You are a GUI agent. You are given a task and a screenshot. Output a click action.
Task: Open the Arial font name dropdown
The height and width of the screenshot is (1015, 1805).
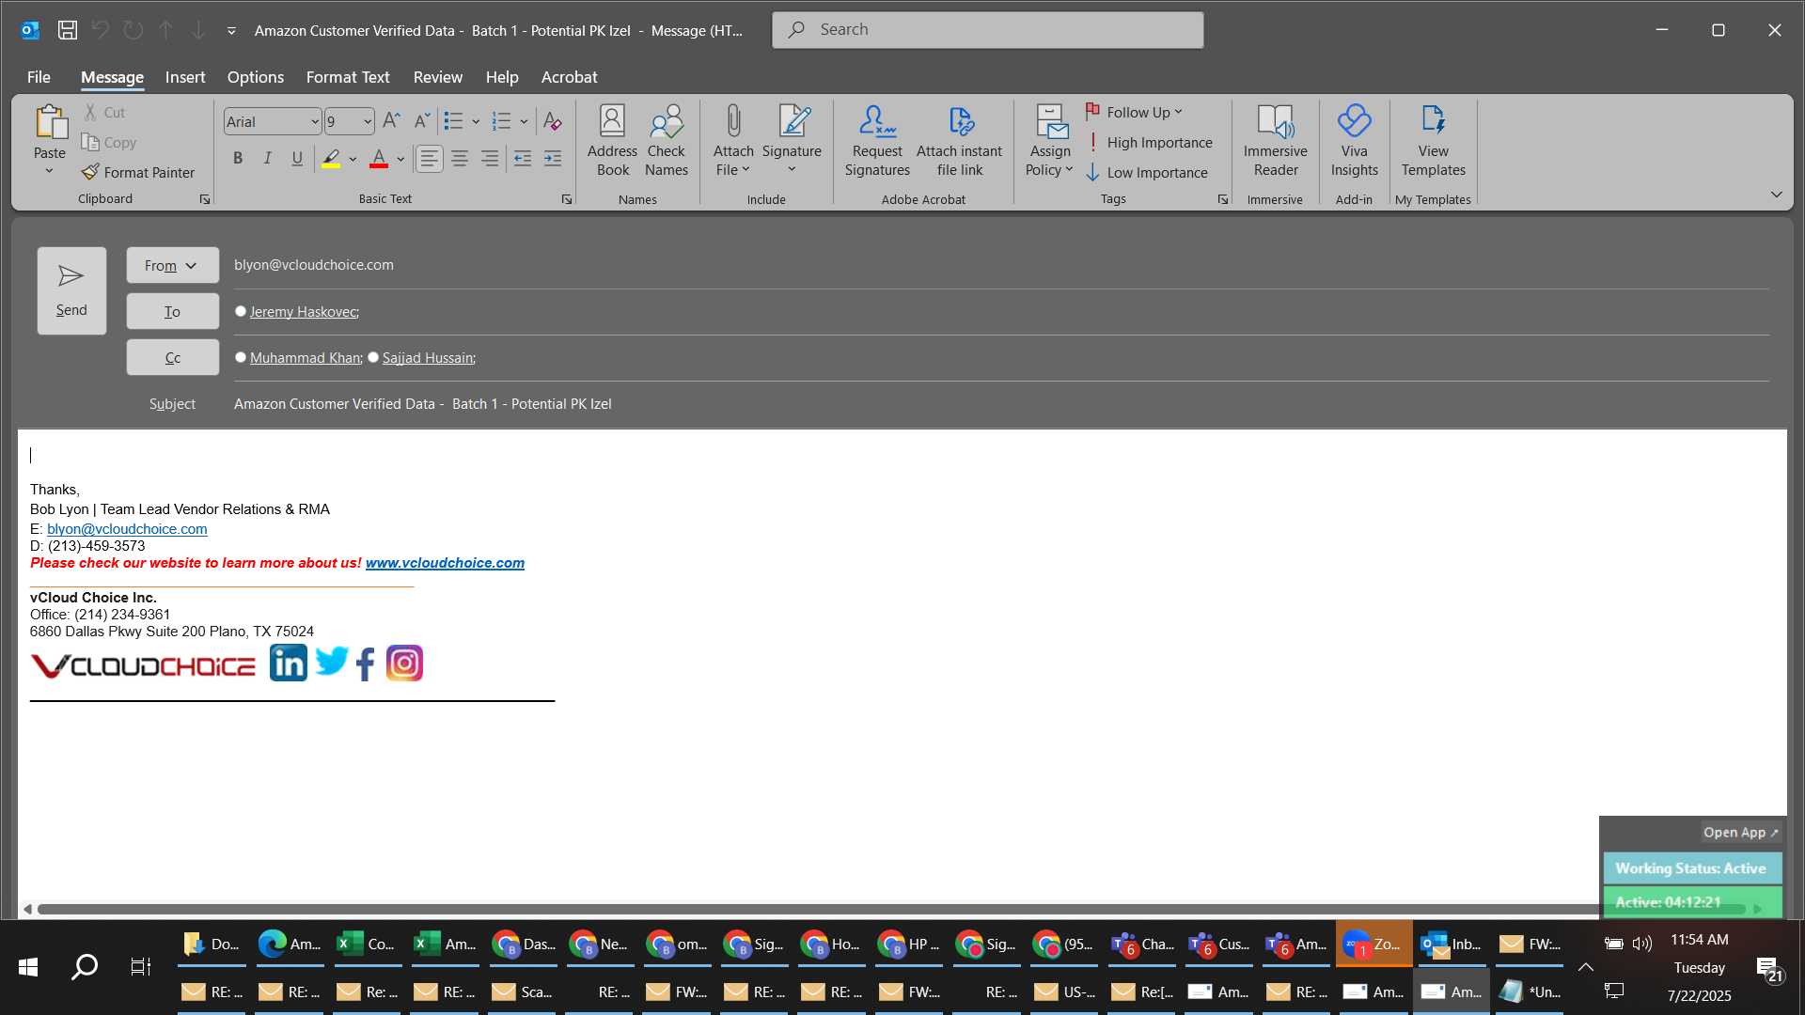pyautogui.click(x=315, y=121)
